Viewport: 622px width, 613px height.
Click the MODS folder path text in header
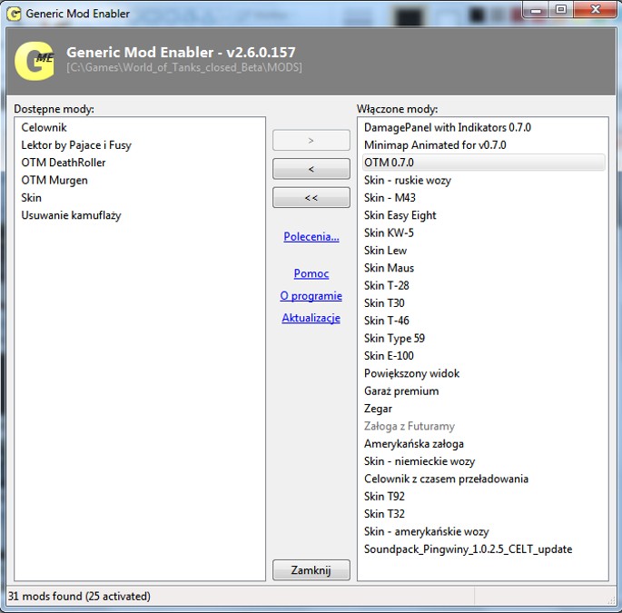click(184, 67)
